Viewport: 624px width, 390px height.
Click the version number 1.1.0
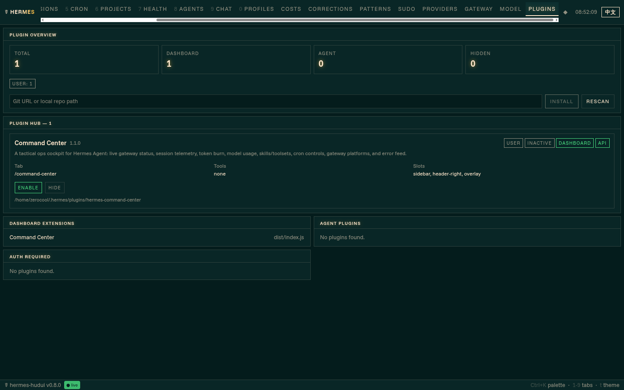75,143
